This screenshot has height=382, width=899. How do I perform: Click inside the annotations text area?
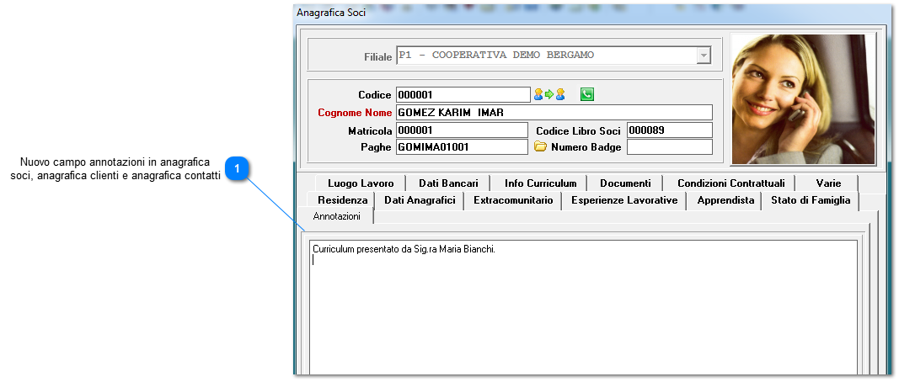583,307
